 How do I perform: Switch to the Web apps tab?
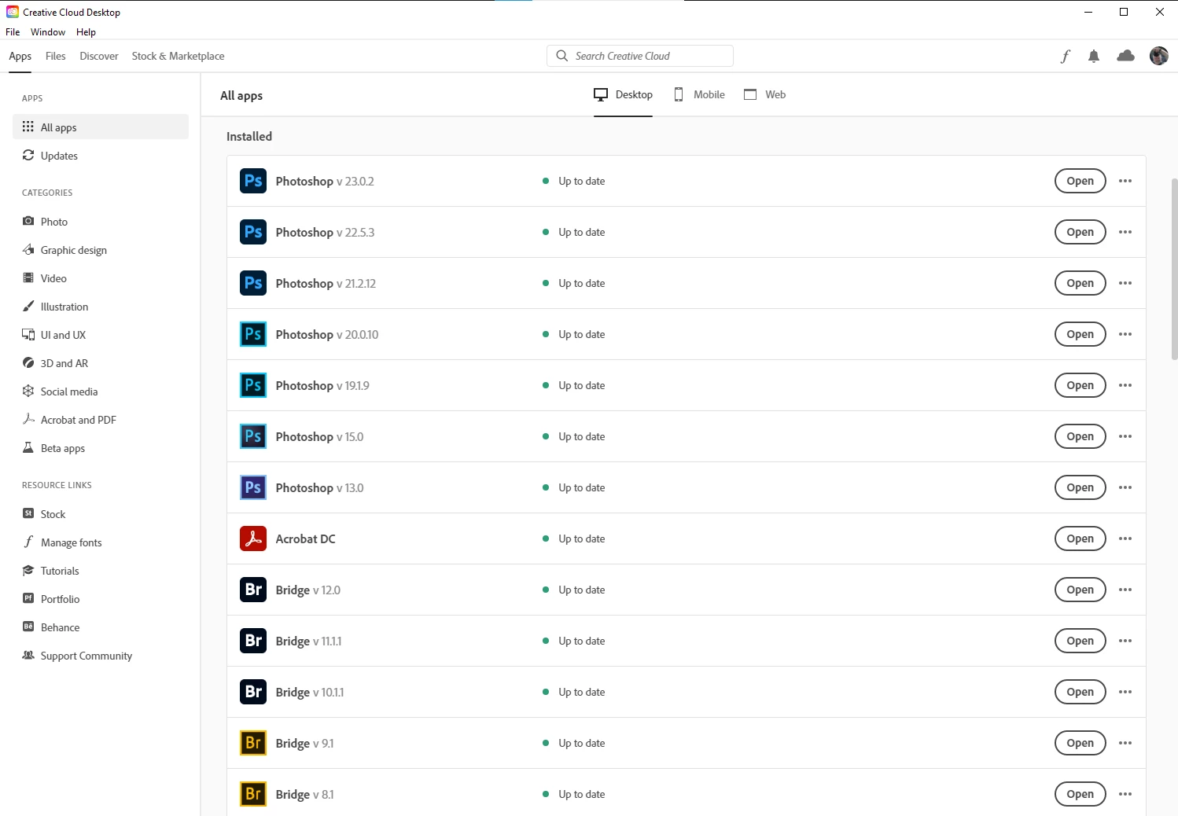(x=765, y=94)
